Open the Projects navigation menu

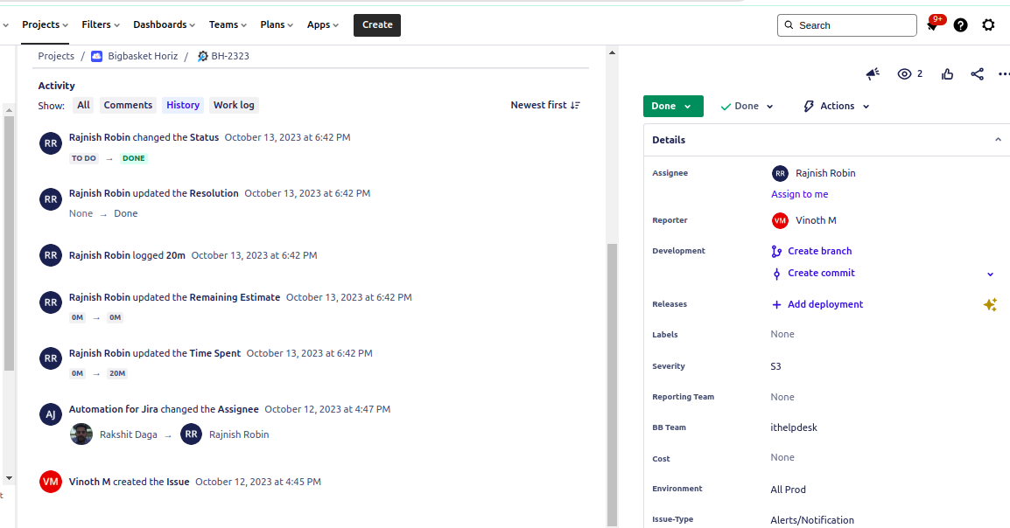(44, 24)
